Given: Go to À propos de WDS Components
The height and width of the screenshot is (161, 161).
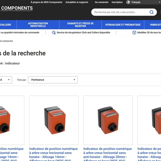Looking at the screenshot, I should tap(46, 2).
